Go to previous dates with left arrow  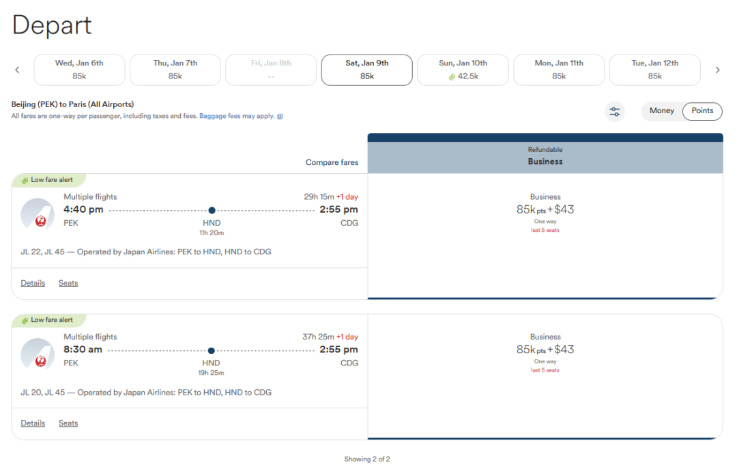point(17,70)
